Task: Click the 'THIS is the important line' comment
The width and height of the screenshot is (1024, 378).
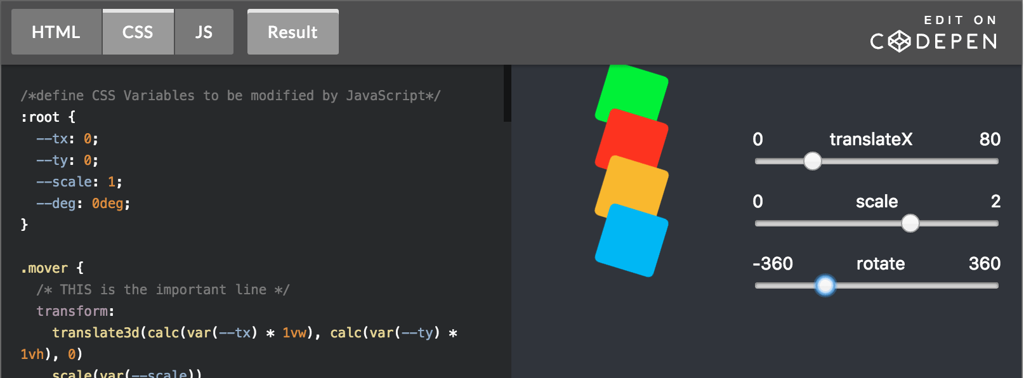Action: [x=163, y=290]
